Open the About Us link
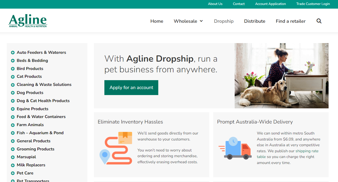This screenshot has height=182, width=338. pyautogui.click(x=215, y=4)
